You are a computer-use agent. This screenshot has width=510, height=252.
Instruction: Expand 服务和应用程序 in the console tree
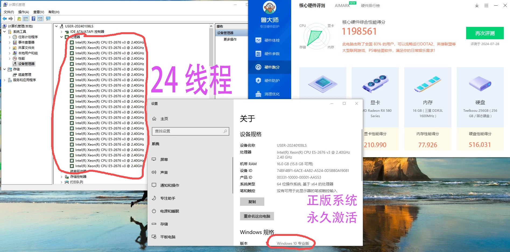(x=4, y=80)
